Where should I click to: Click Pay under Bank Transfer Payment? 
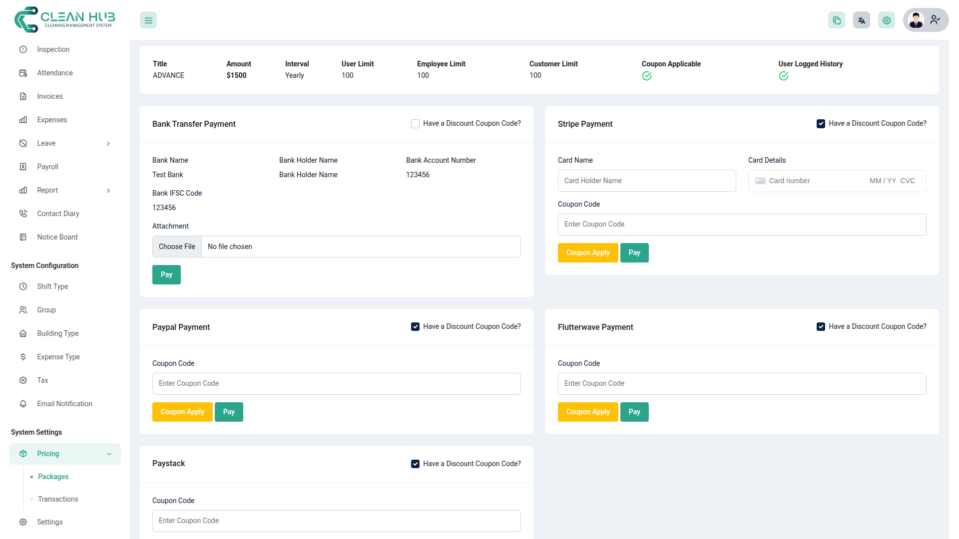166,274
